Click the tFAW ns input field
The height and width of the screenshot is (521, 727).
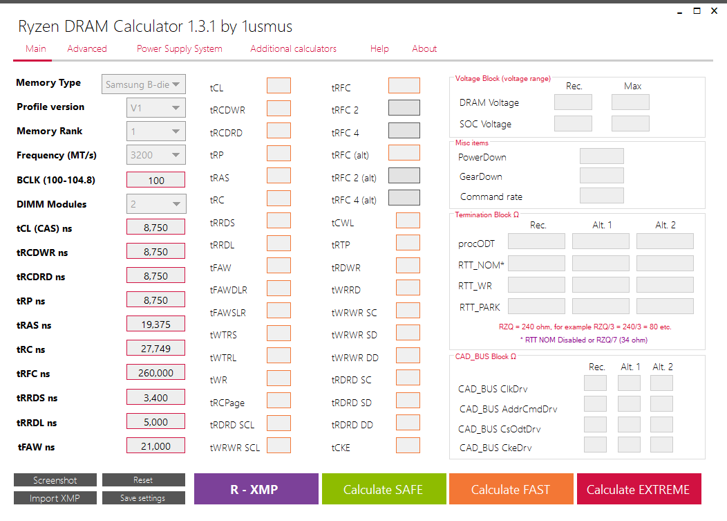tap(155, 446)
